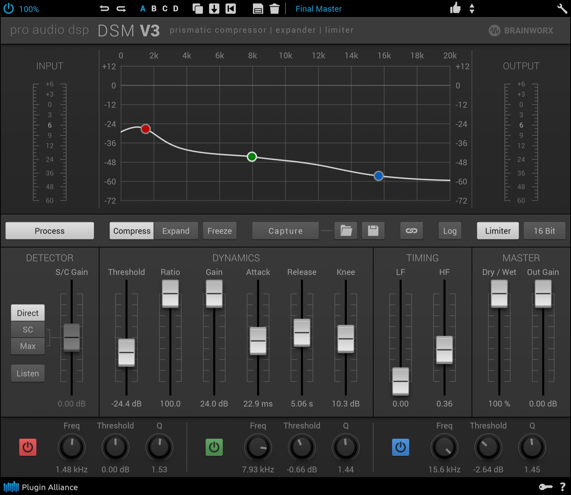Click the S/C Gain fader handle
Viewport: 571px width, 495px height.
(x=72, y=337)
